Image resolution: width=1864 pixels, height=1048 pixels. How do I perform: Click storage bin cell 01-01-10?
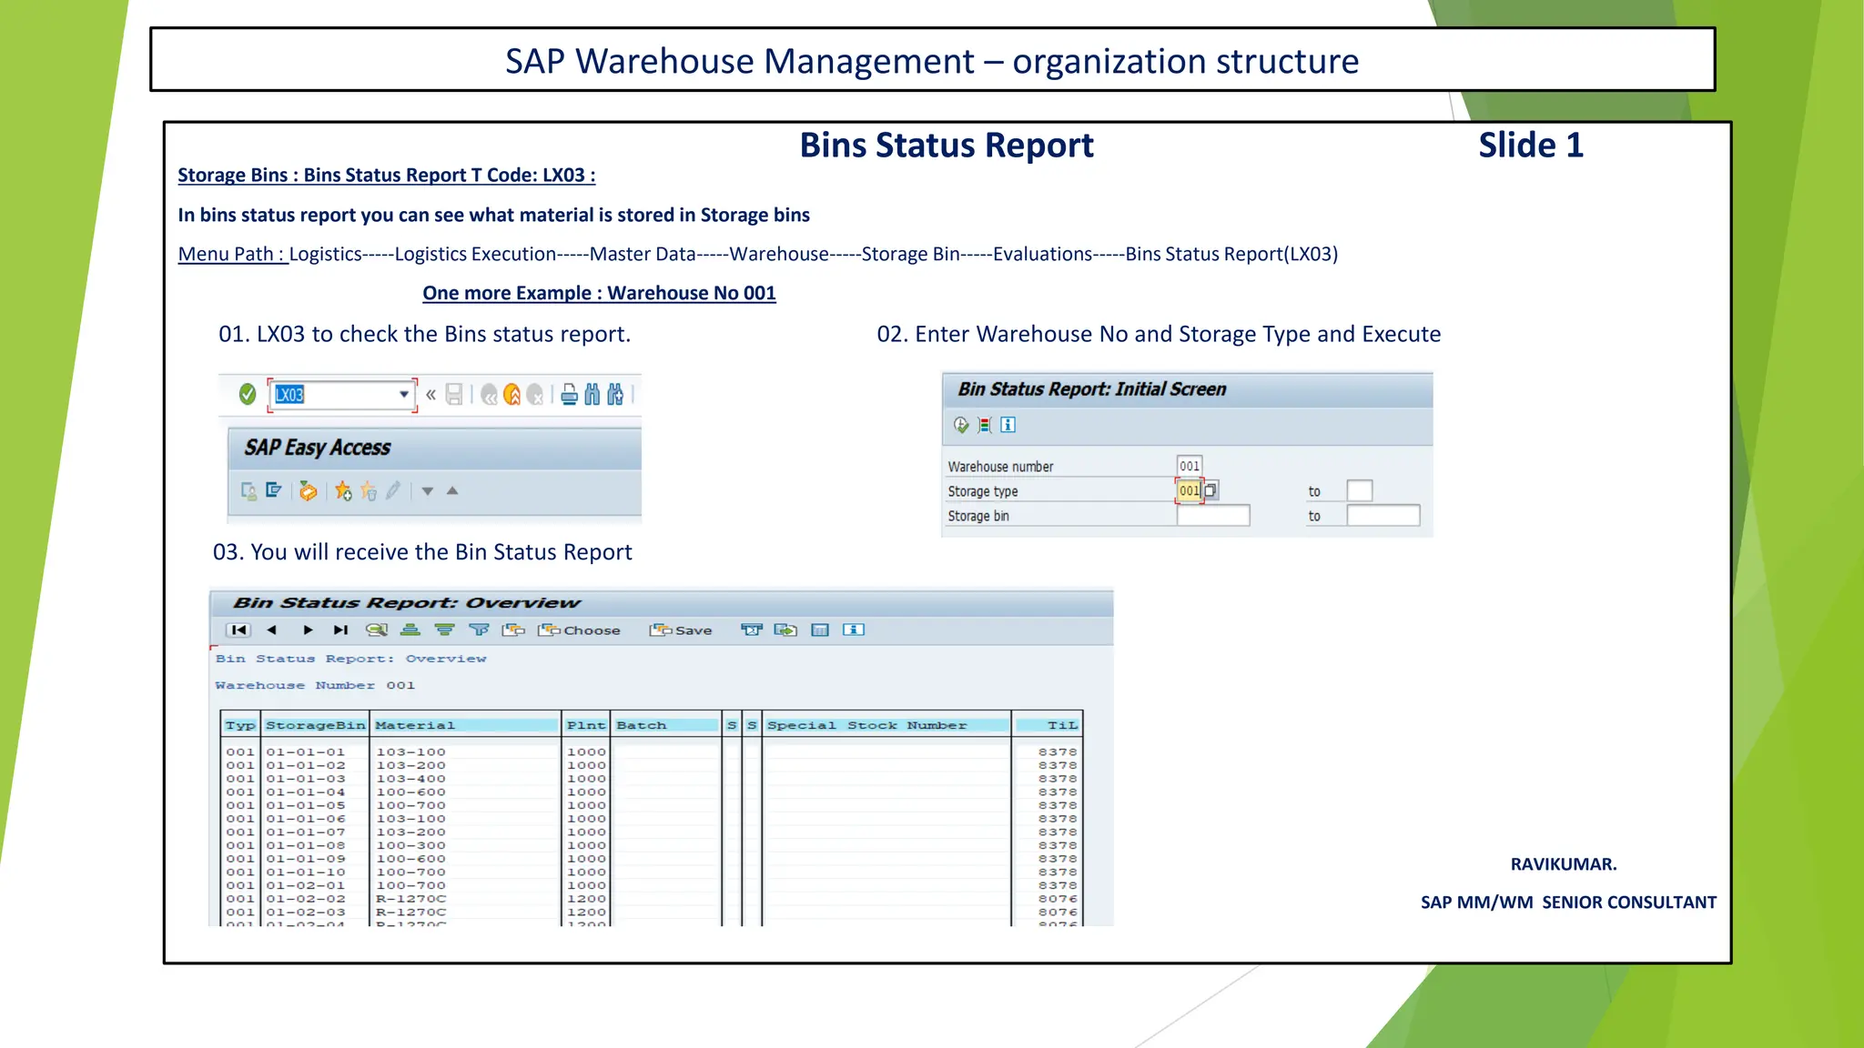click(x=306, y=872)
